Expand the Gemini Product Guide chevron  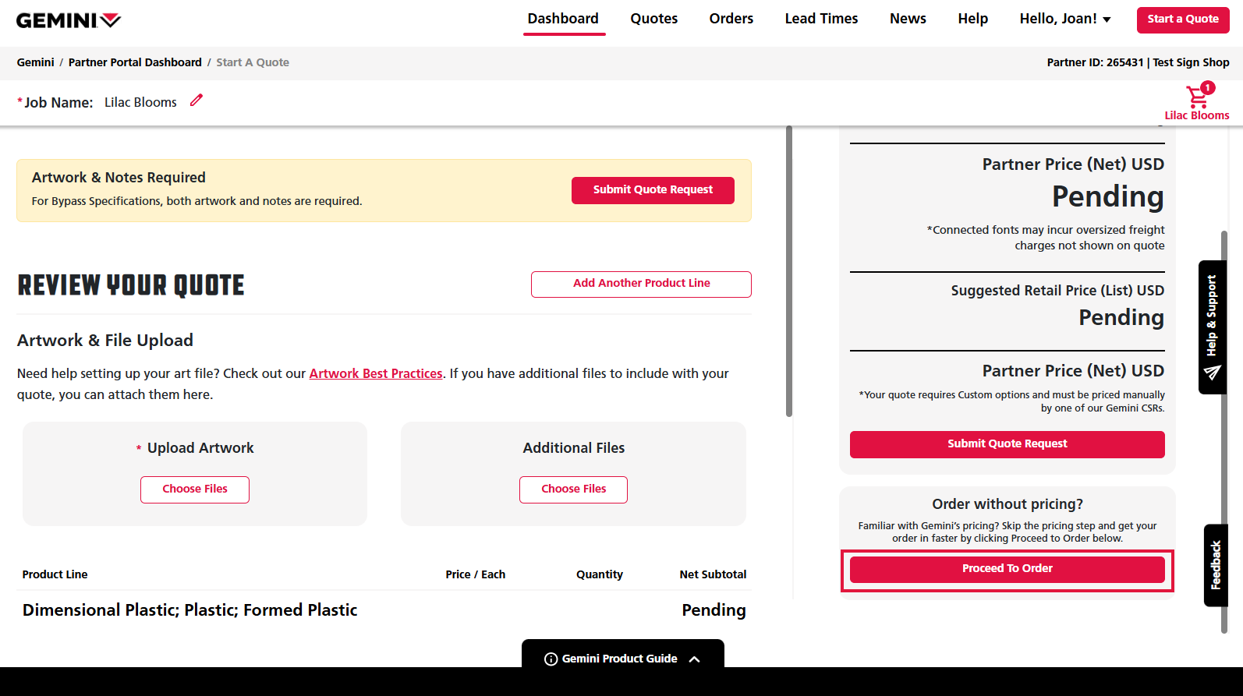click(x=695, y=659)
